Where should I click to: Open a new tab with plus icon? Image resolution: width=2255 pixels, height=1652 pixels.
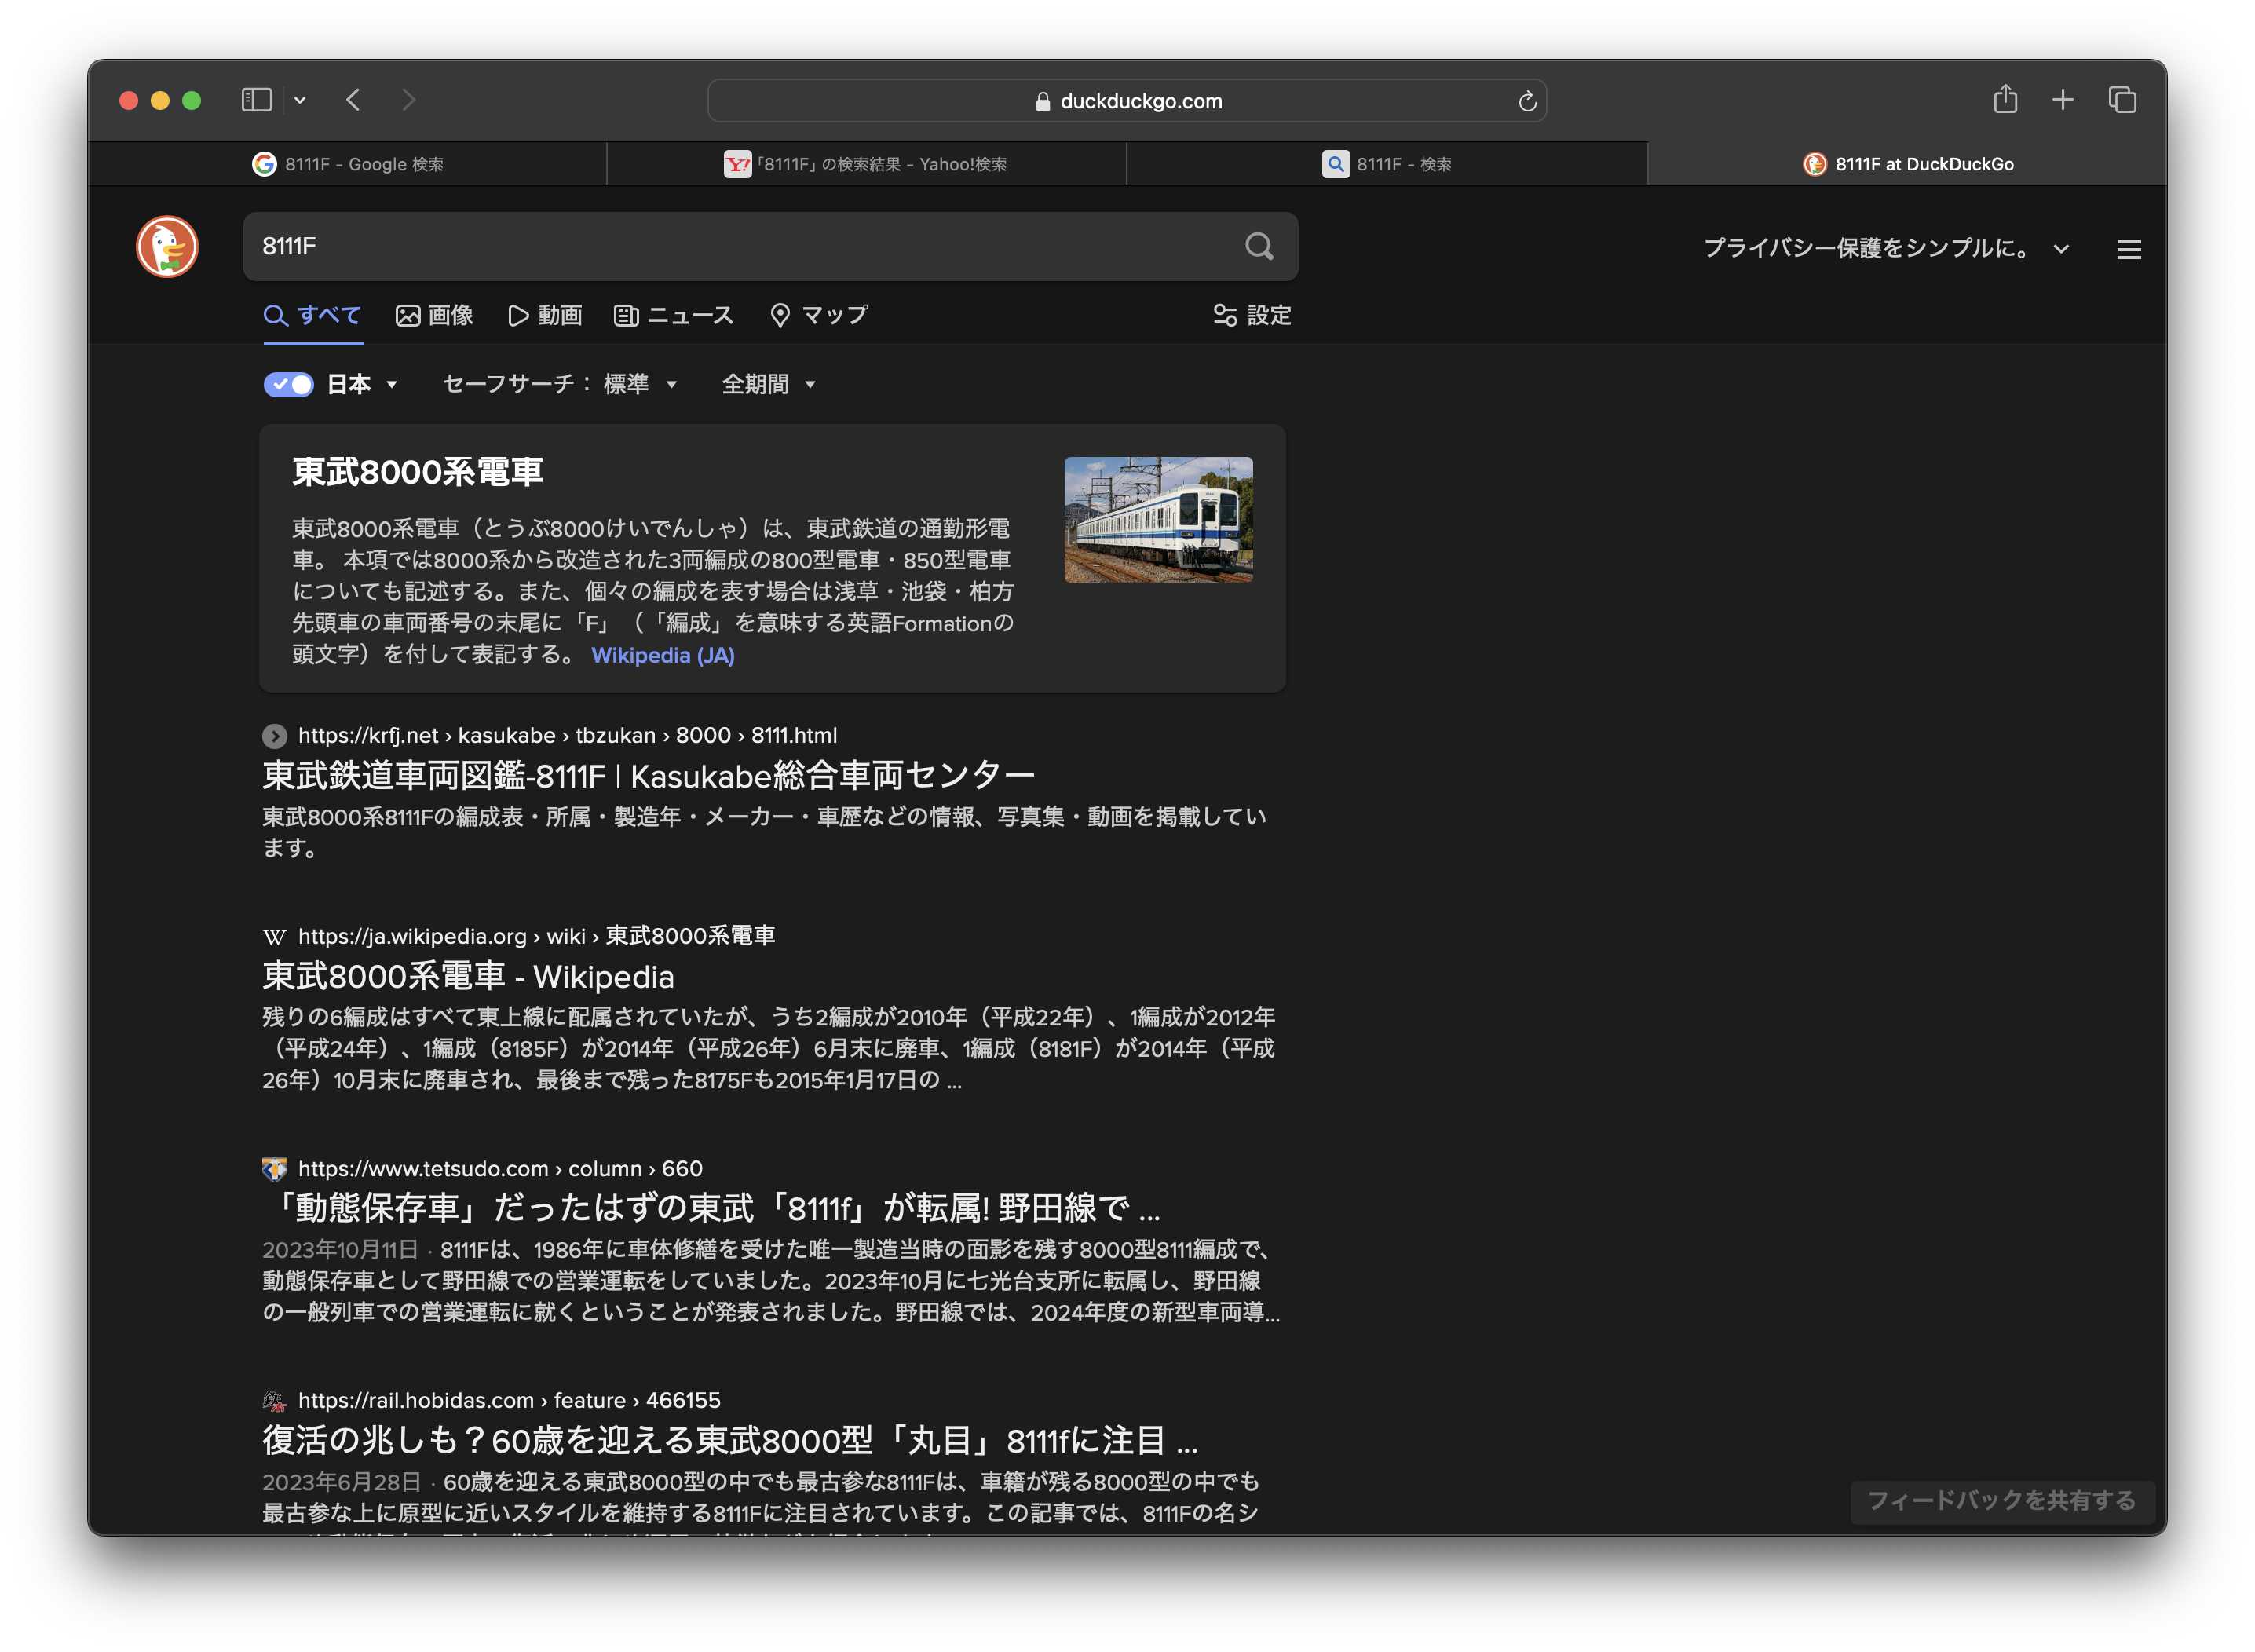2063,99
